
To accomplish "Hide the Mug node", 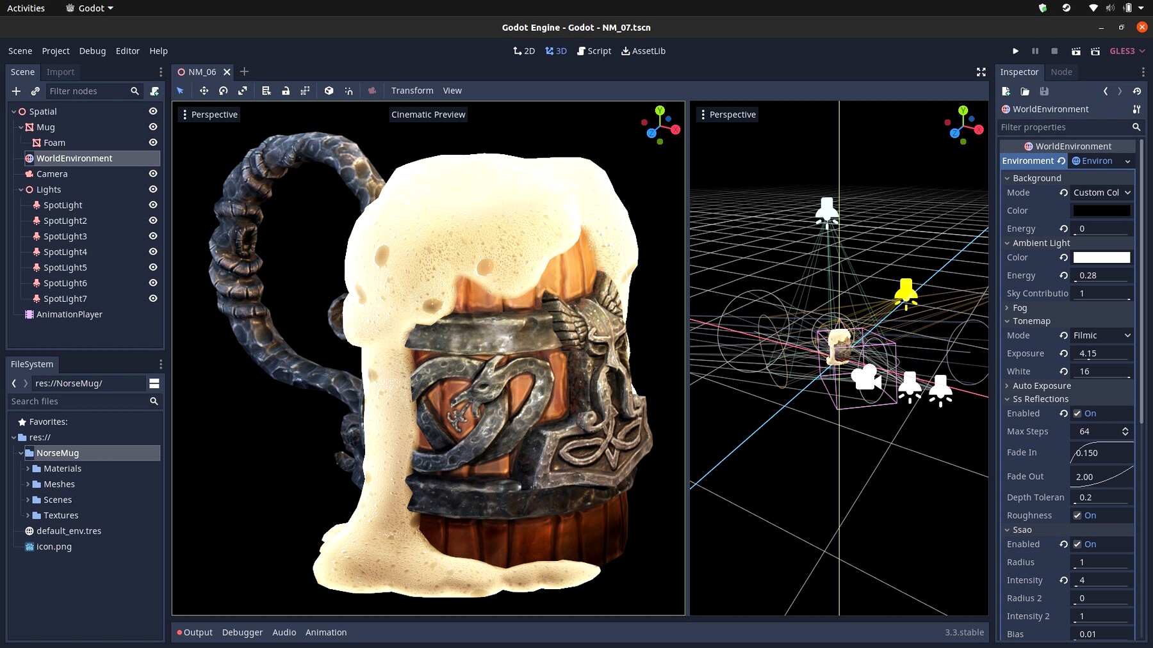I will (x=153, y=127).
